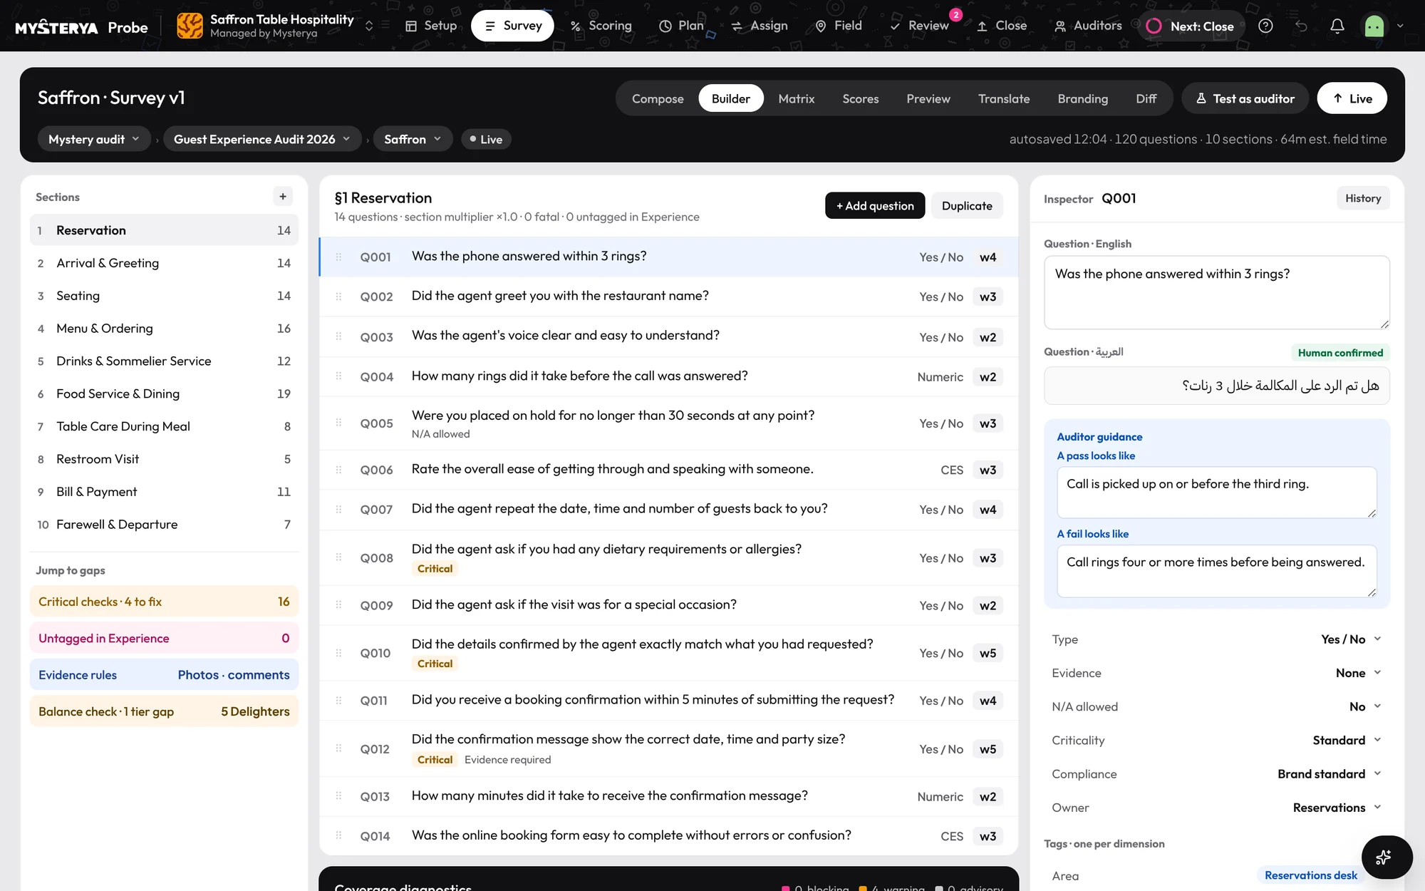Viewport: 1425px width, 891px height.
Task: Grab the drag handle for Q001
Action: click(x=338, y=257)
